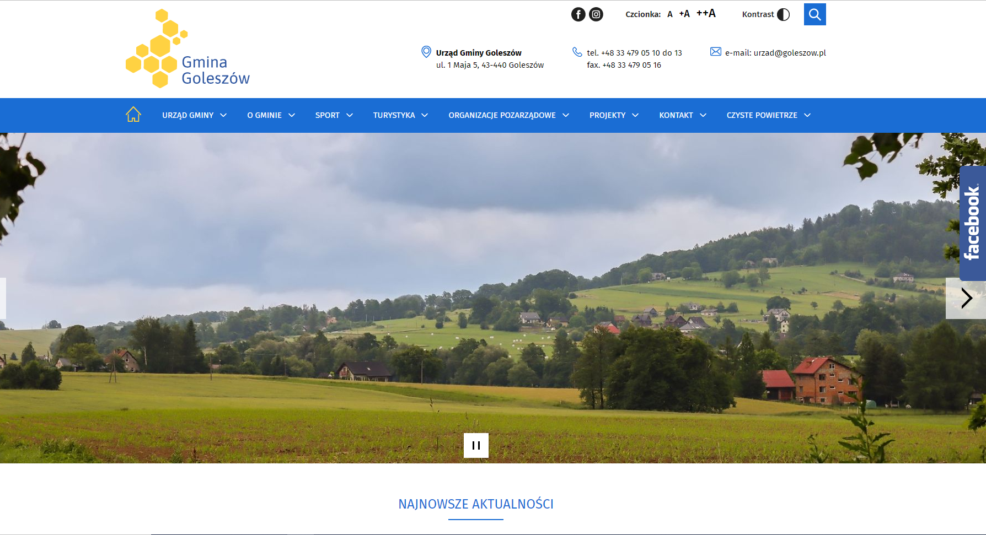The width and height of the screenshot is (986, 535).
Task: Open the PROJEKTY menu
Action: (x=607, y=115)
